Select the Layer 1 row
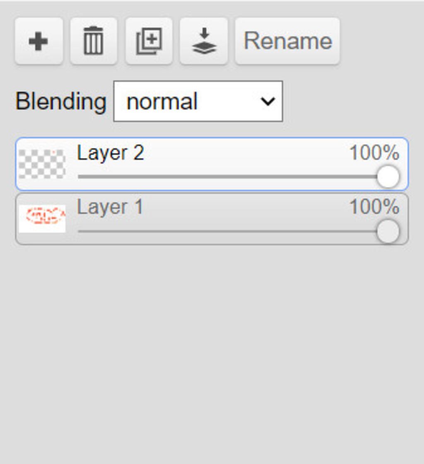This screenshot has width=424, height=464. click(212, 219)
